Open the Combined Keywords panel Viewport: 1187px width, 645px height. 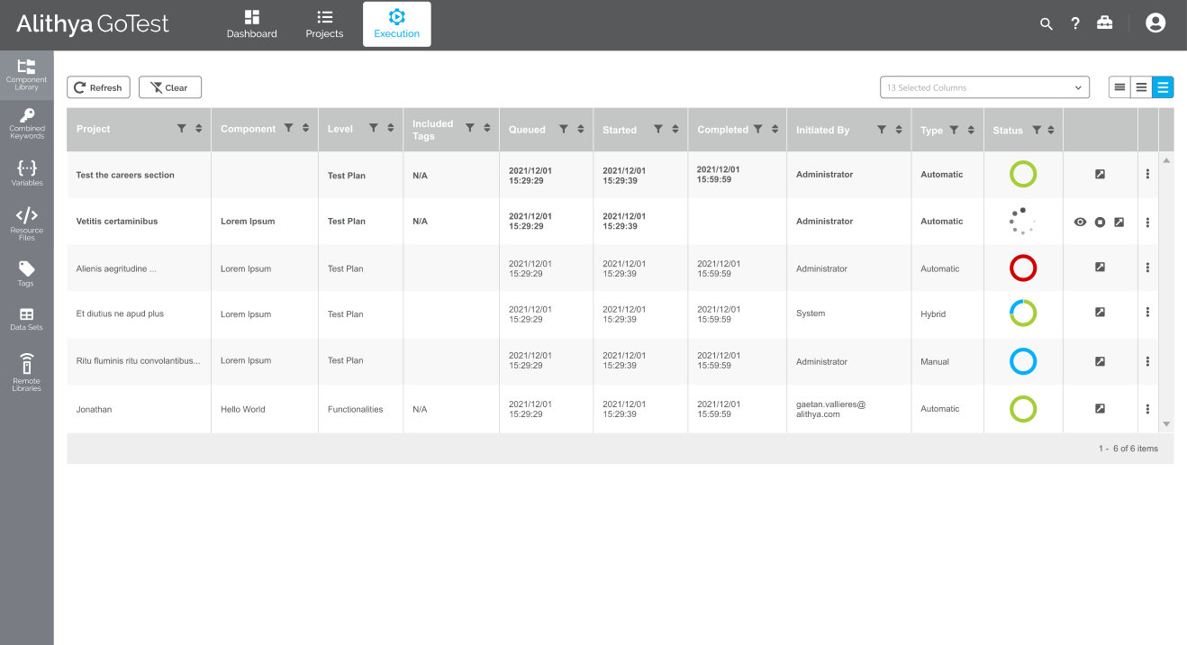(x=26, y=123)
